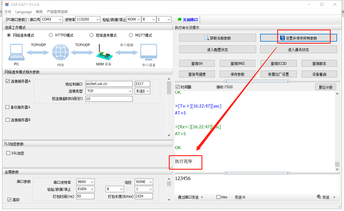Click the serial device monitor icon
The width and height of the screenshot is (344, 211).
[x=149, y=53]
